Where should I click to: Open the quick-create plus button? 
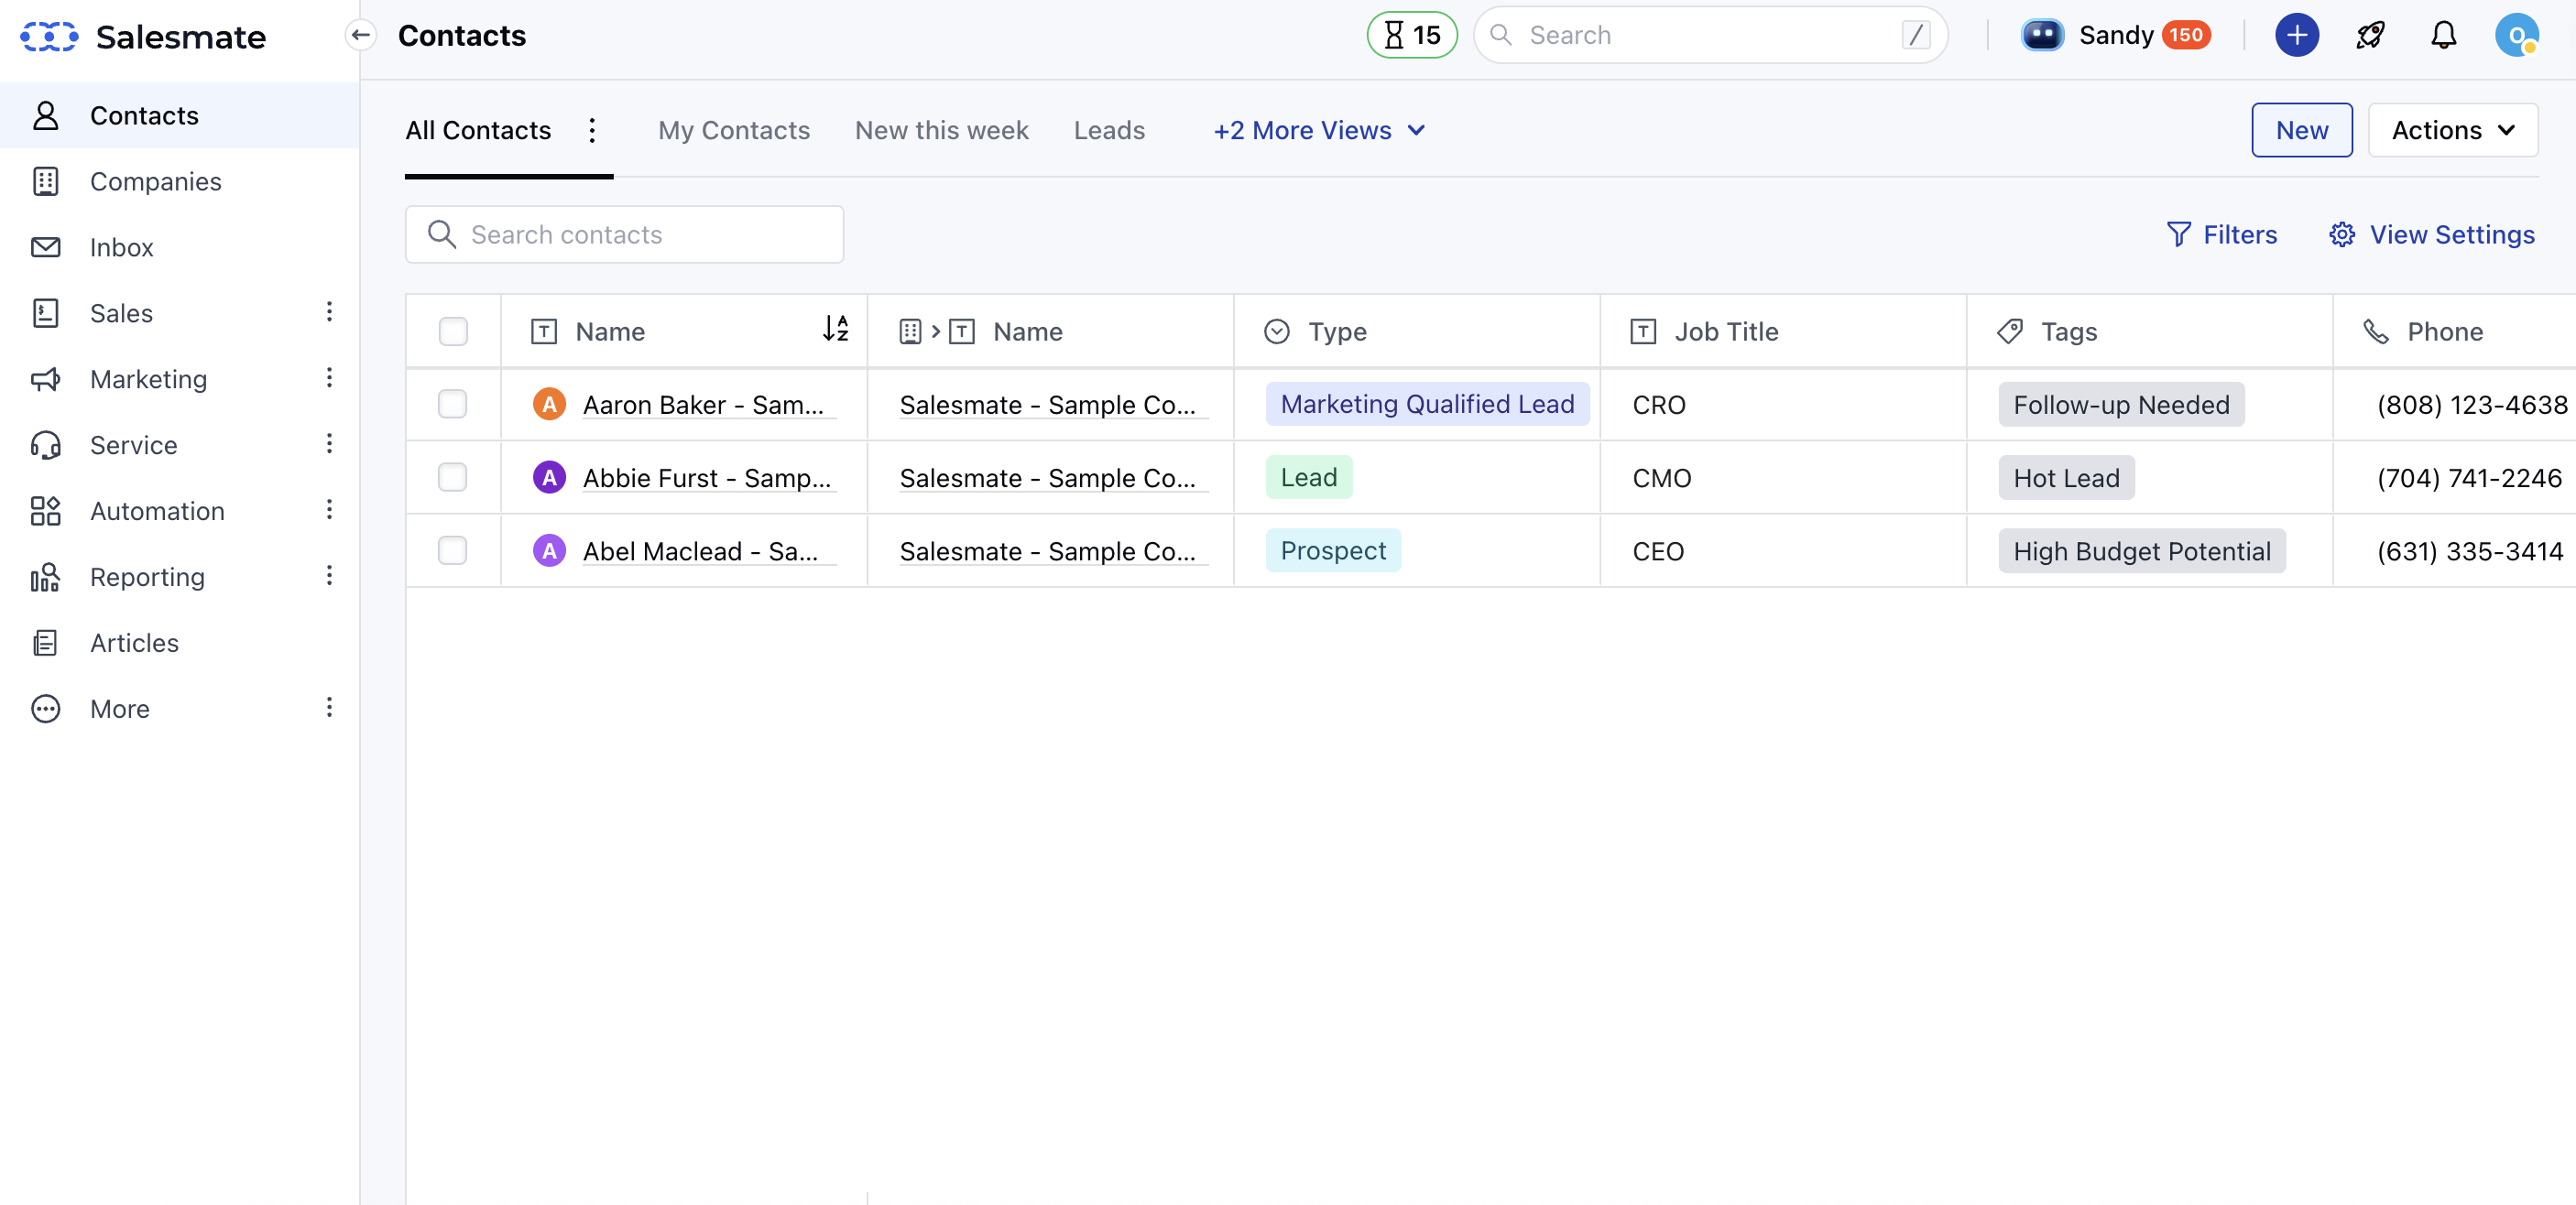2297,35
